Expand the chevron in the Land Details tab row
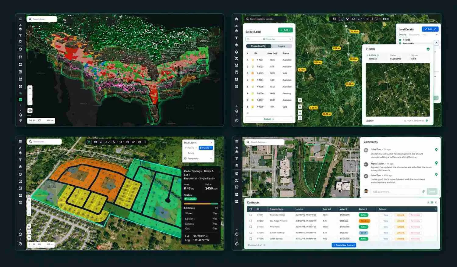The width and height of the screenshot is (457, 267). point(436,35)
